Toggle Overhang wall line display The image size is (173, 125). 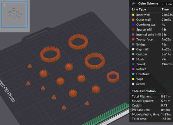pyautogui.click(x=146, y=25)
